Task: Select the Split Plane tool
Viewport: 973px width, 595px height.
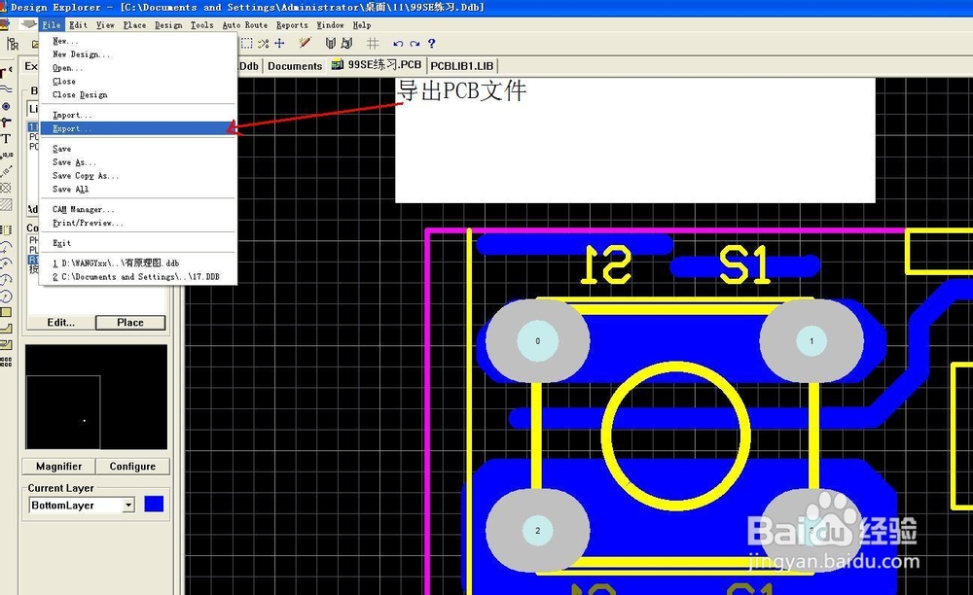Action: [x=6, y=344]
